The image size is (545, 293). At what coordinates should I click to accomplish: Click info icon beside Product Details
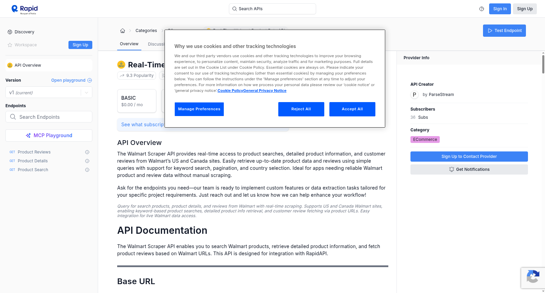(x=87, y=161)
